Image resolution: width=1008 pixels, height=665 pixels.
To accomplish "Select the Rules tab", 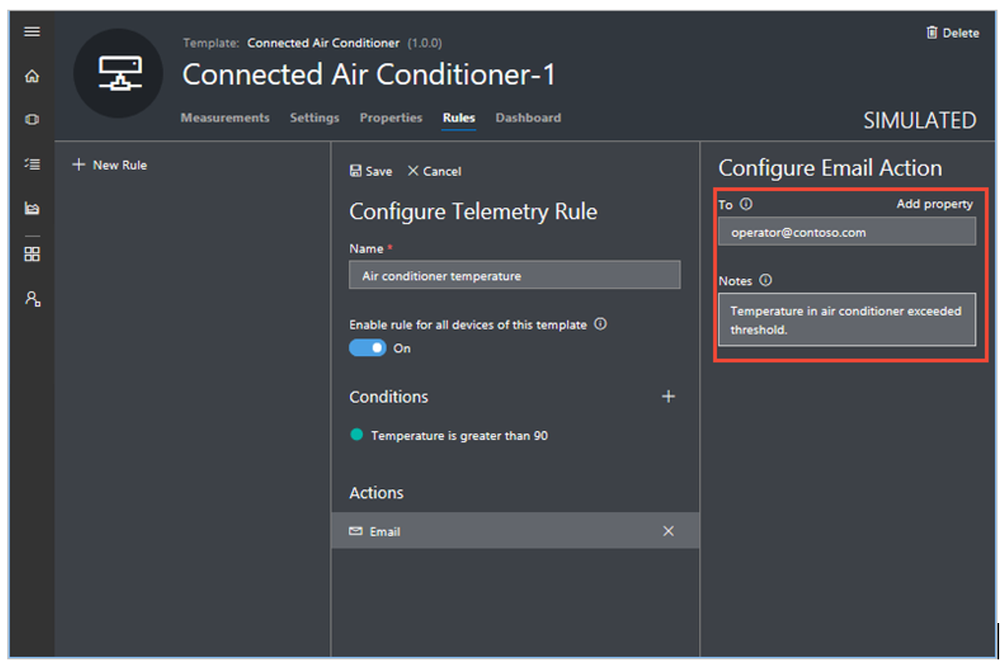I will pos(459,118).
